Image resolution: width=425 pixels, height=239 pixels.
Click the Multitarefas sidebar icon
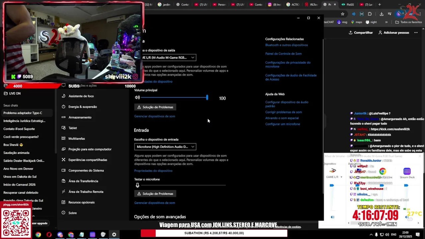[63, 138]
